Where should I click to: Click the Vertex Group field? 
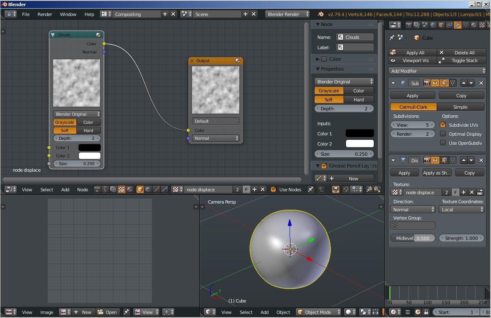pyautogui.click(x=413, y=226)
